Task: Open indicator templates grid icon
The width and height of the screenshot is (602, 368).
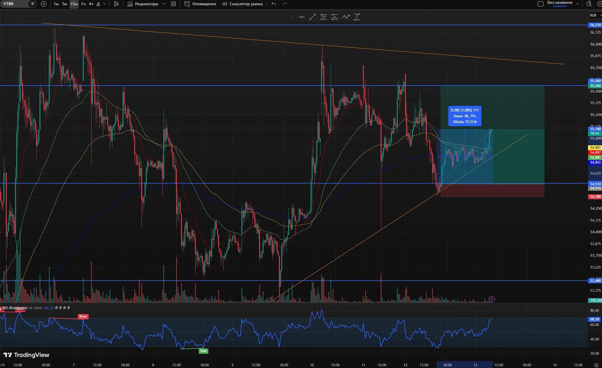Action: click(x=173, y=4)
